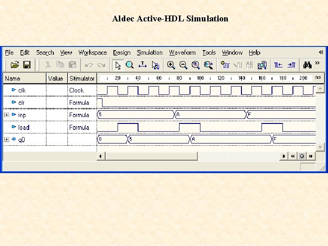The width and height of the screenshot is (328, 246).
Task: Select the magnifier zoom mode tool
Action: [x=130, y=65]
